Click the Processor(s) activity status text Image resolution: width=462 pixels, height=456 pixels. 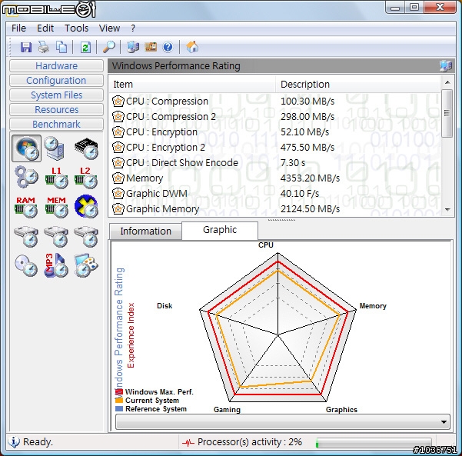point(250,442)
